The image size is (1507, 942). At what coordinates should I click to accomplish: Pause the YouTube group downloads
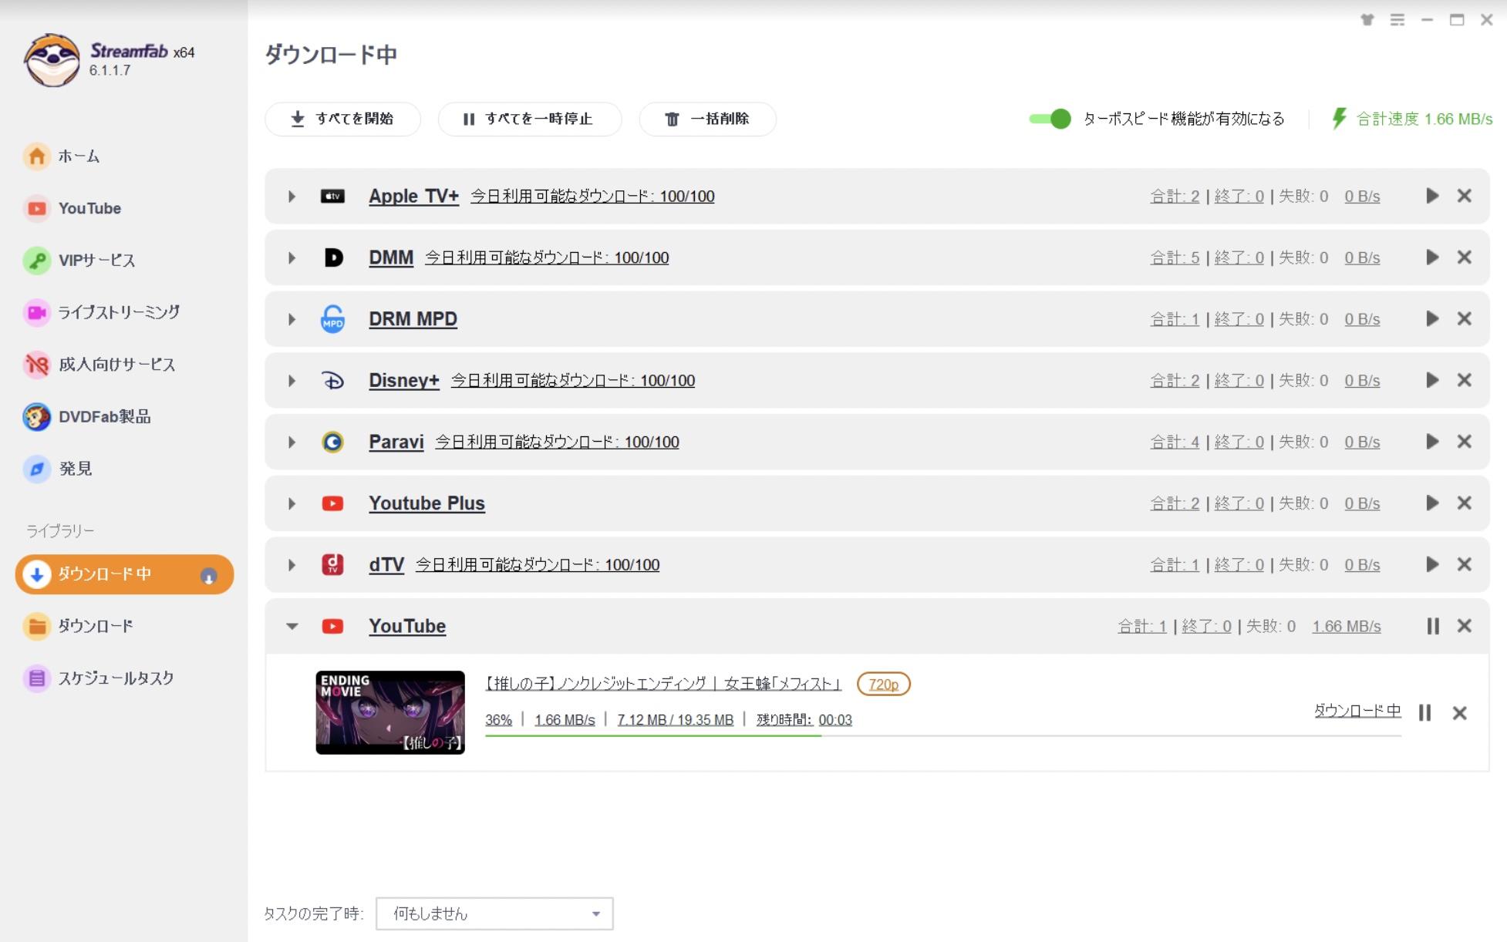tap(1432, 626)
